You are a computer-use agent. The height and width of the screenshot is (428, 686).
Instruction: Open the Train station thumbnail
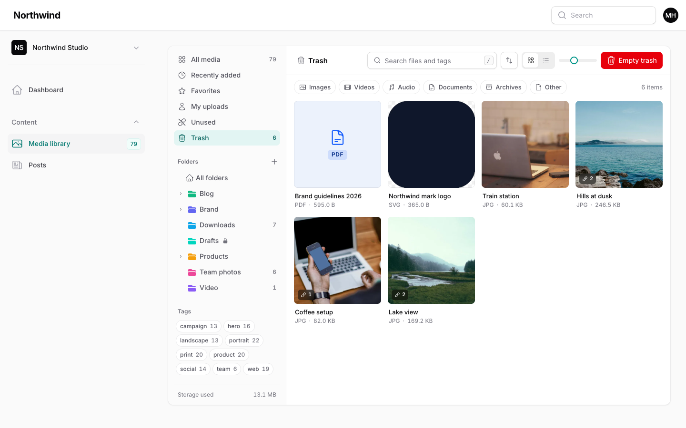click(525, 144)
